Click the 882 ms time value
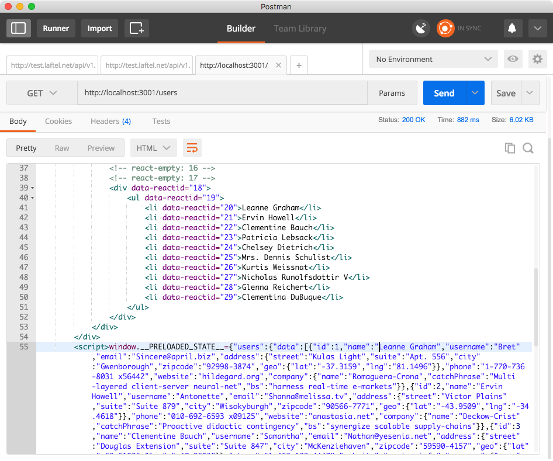The height and width of the screenshot is (461, 553). (x=468, y=120)
